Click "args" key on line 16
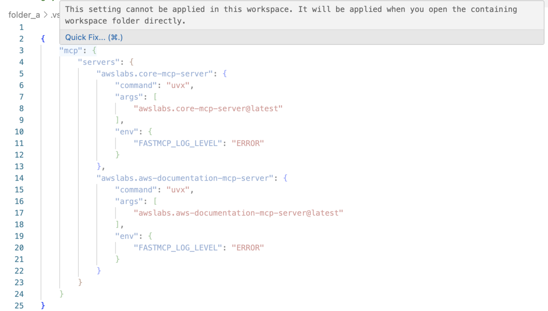This screenshot has width=548, height=311. 130,201
